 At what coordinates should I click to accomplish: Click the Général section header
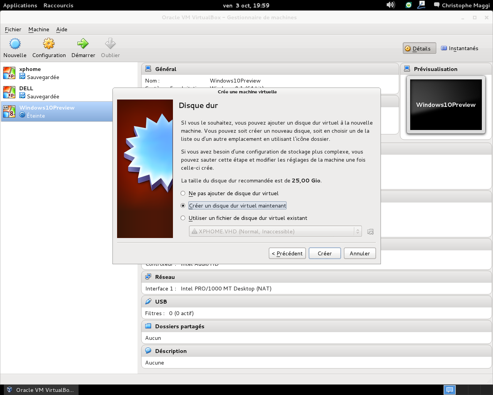[270, 69]
